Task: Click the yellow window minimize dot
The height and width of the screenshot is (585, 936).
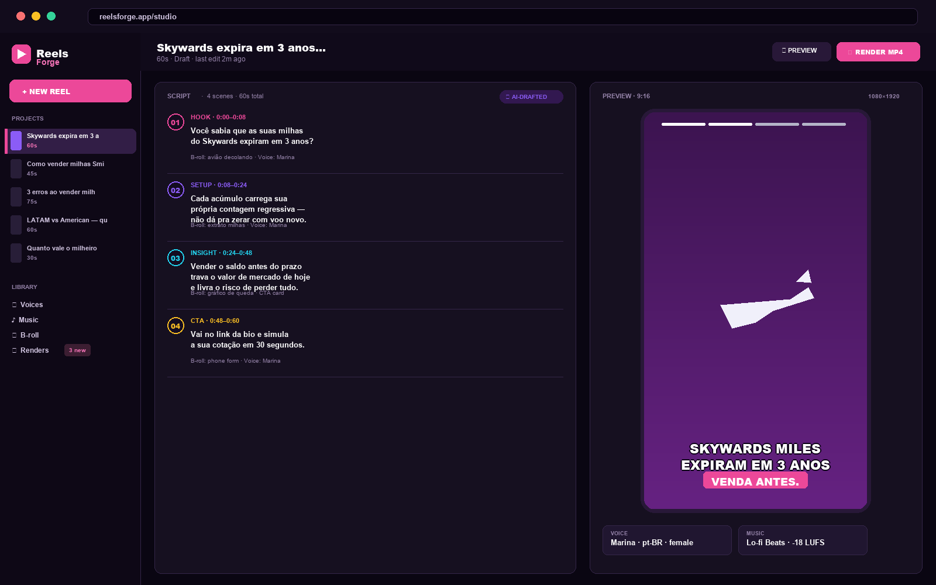Action: click(36, 16)
